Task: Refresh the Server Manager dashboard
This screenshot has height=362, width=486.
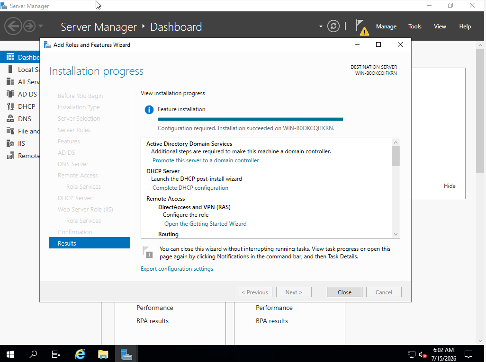Action: [x=333, y=26]
